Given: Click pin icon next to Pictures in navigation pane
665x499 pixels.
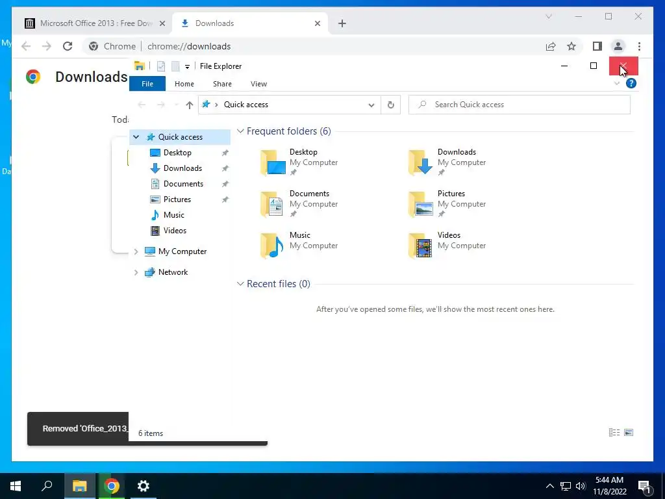Looking at the screenshot, I should point(225,199).
